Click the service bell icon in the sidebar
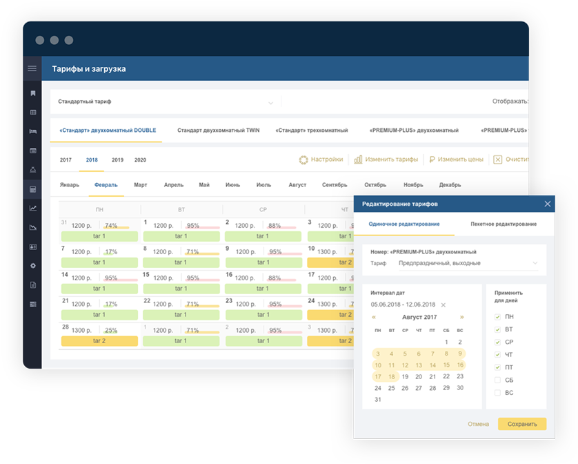The height and width of the screenshot is (464, 578). point(32,169)
